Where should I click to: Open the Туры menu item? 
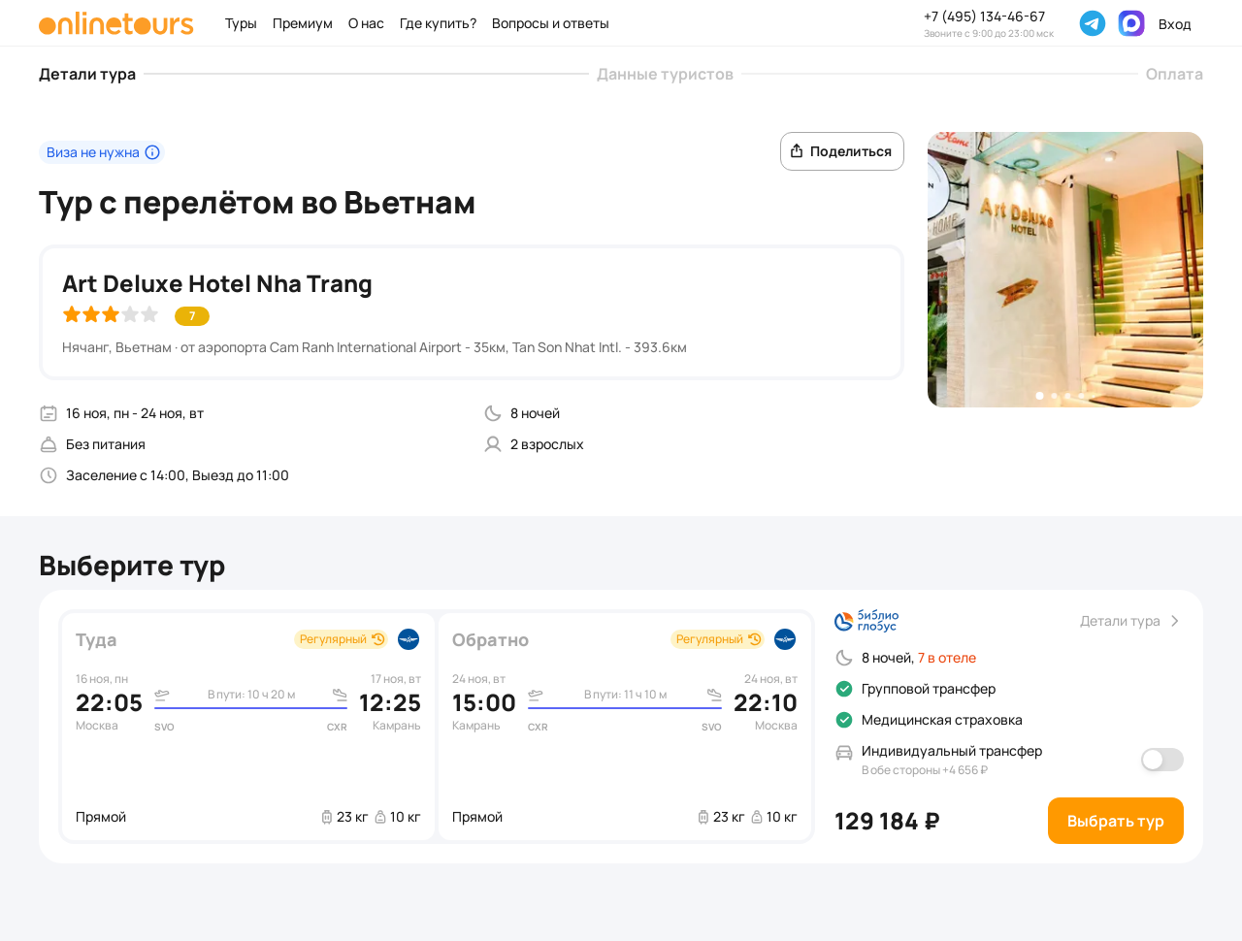click(241, 23)
